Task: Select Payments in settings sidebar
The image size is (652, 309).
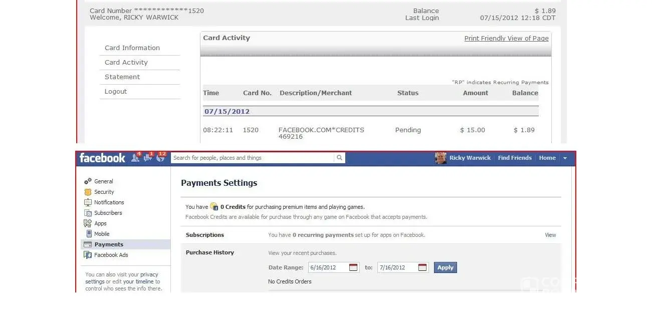Action: point(109,244)
